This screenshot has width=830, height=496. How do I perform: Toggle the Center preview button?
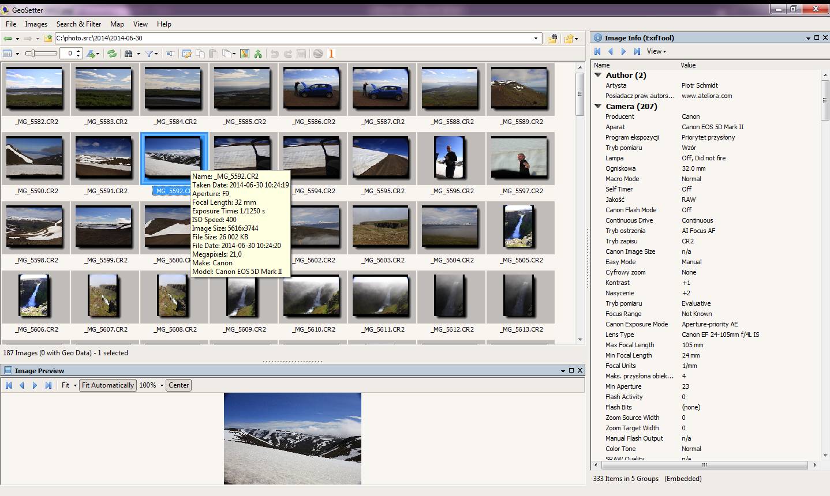tap(178, 385)
